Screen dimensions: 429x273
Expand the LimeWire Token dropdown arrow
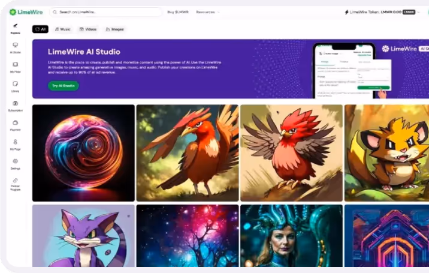[419, 12]
